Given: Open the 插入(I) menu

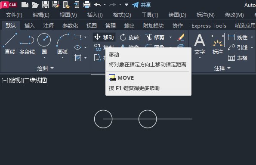Looking at the screenshot, I should pyautogui.click(x=95, y=15).
